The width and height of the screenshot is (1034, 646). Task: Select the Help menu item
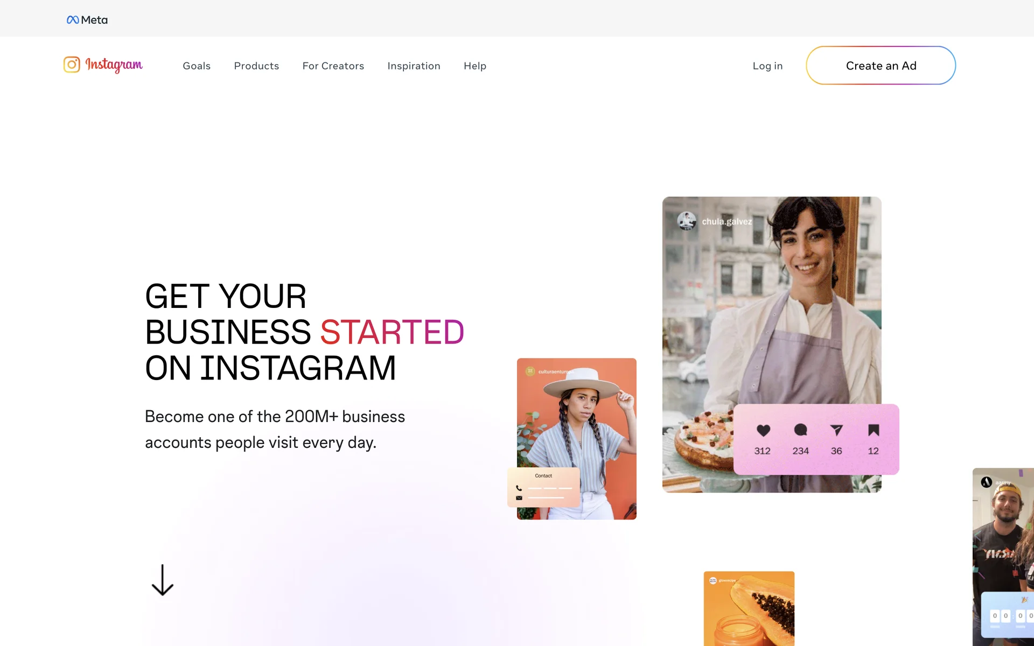point(475,66)
